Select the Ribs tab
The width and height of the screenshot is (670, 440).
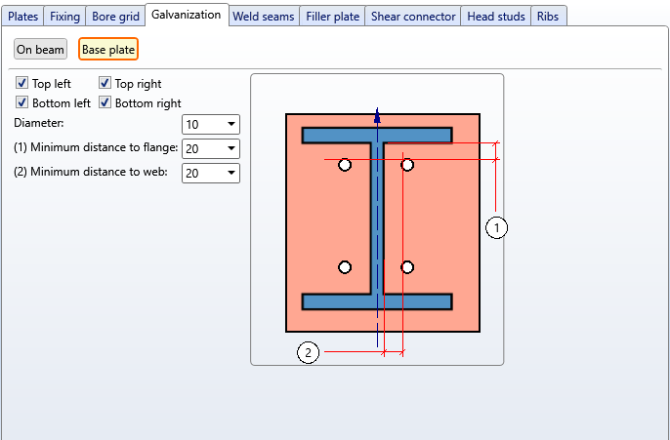click(x=548, y=16)
